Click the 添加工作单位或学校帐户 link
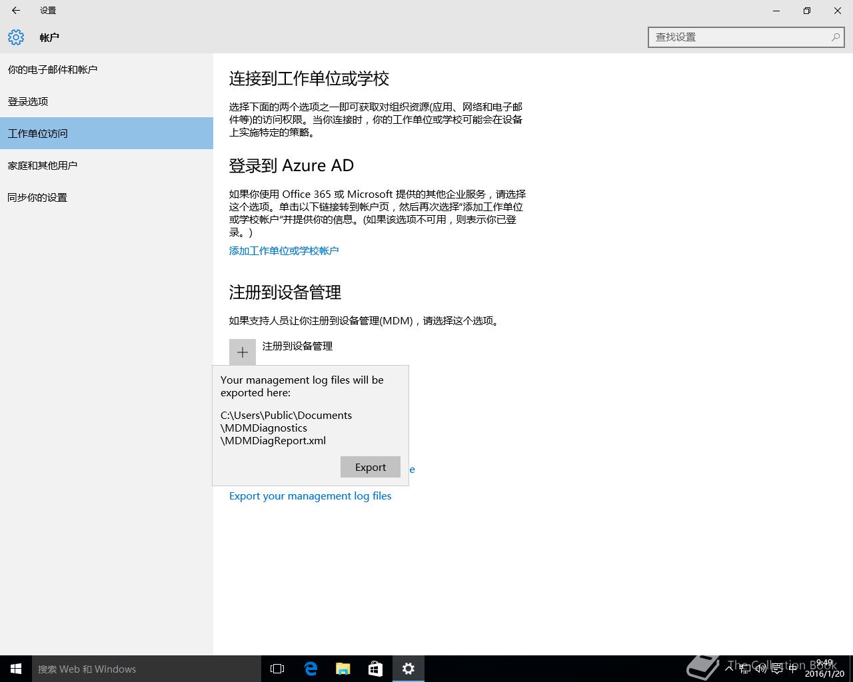 click(x=284, y=250)
